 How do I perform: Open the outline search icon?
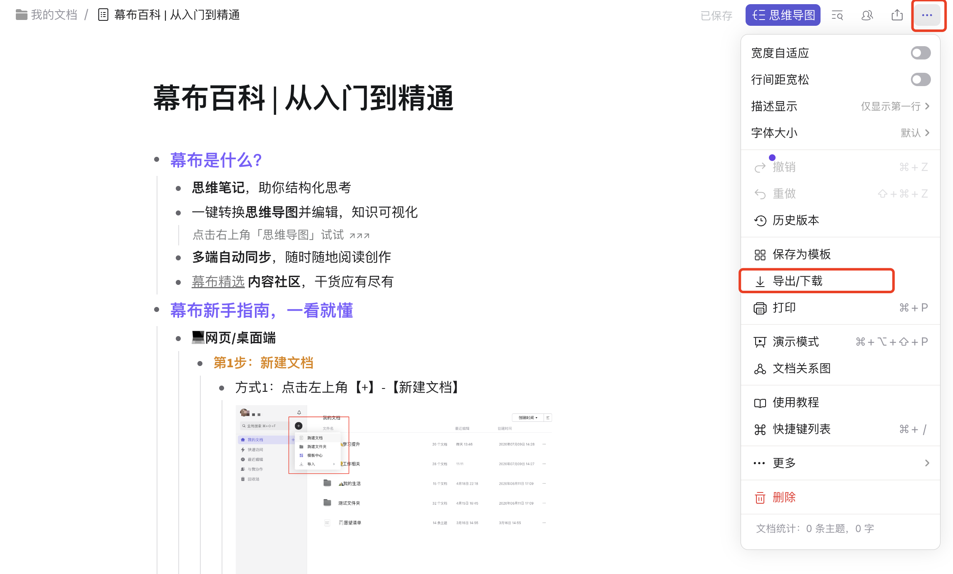pos(837,15)
